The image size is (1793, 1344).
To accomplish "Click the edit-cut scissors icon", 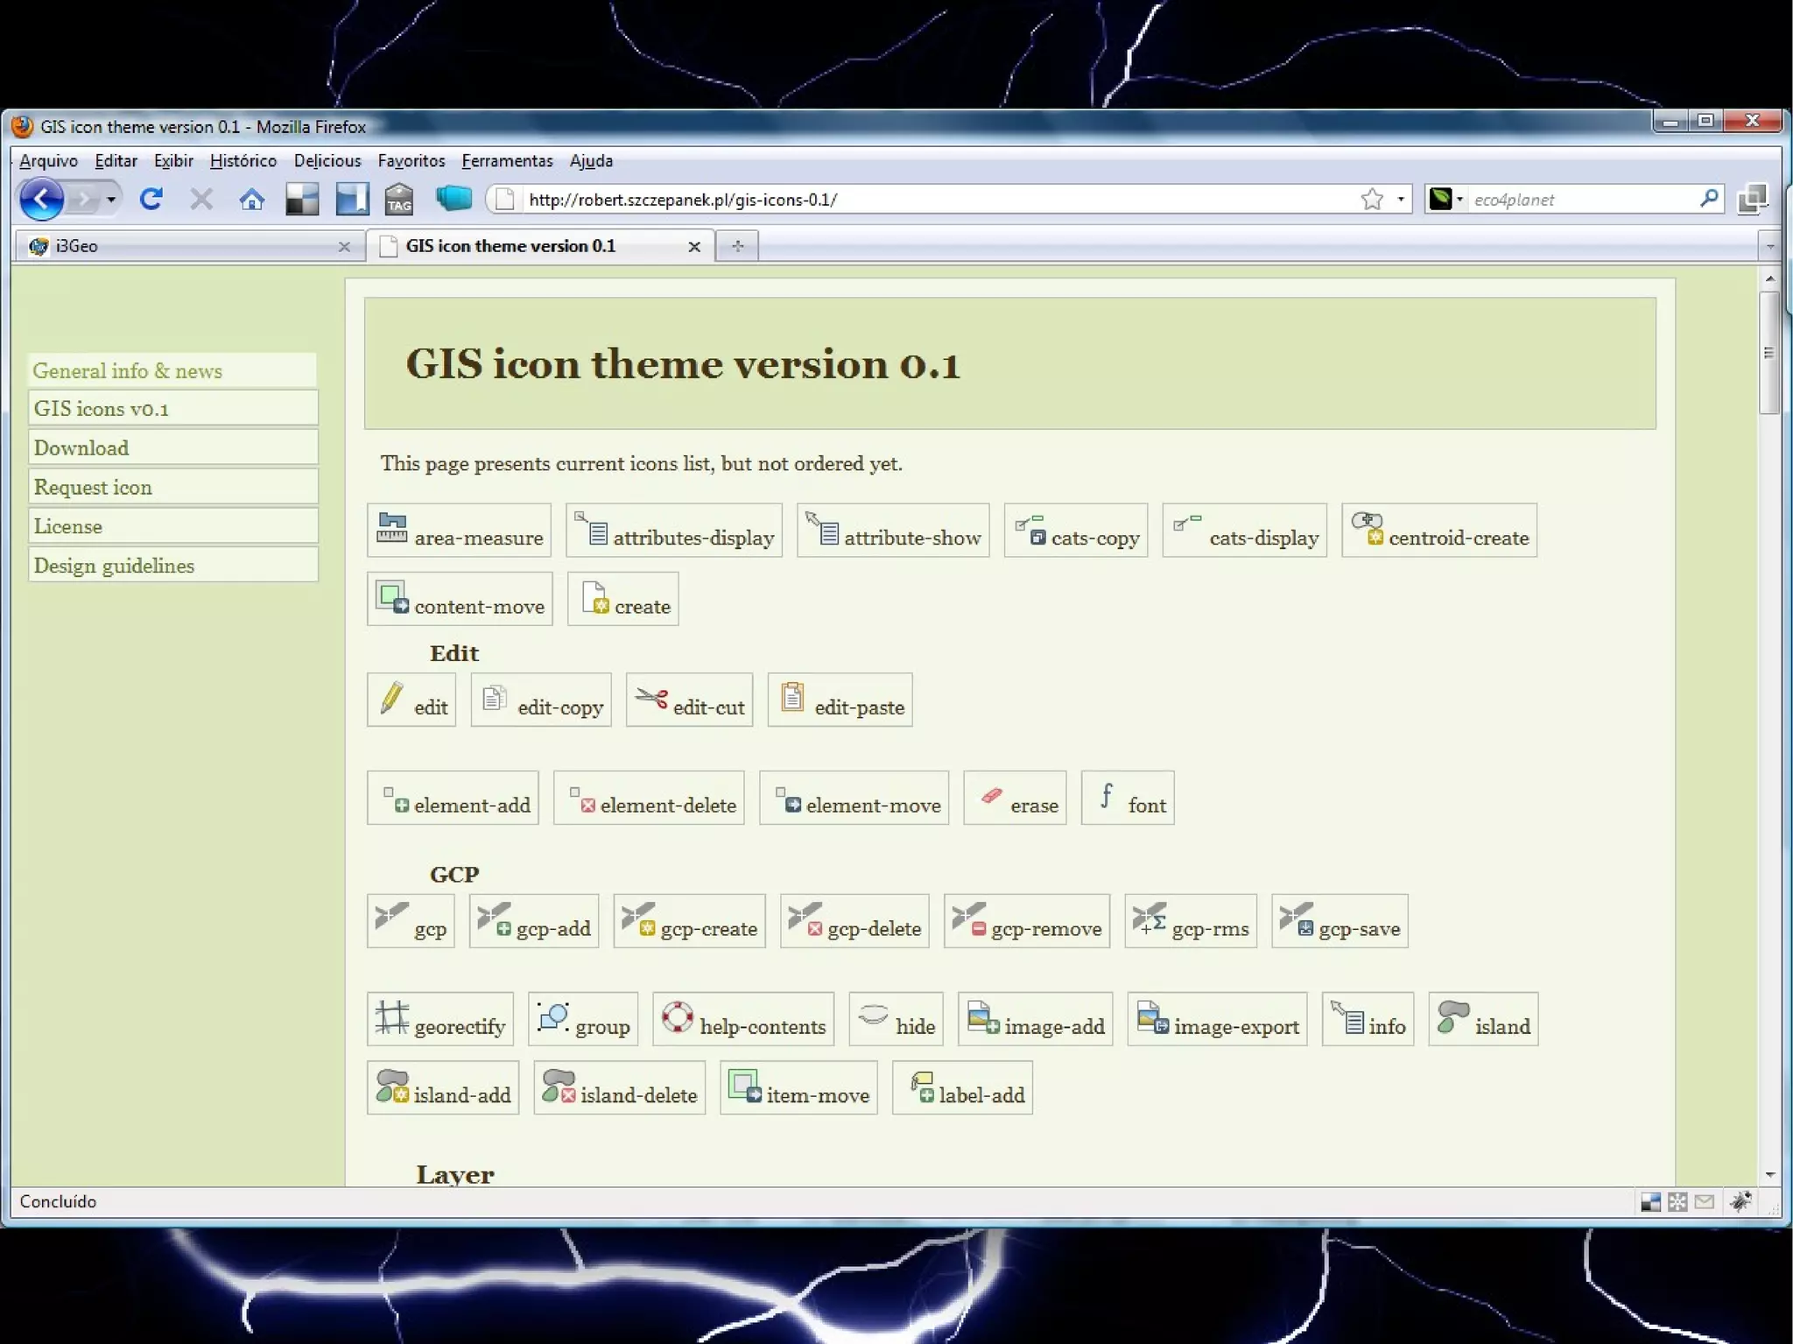I will pyautogui.click(x=651, y=698).
